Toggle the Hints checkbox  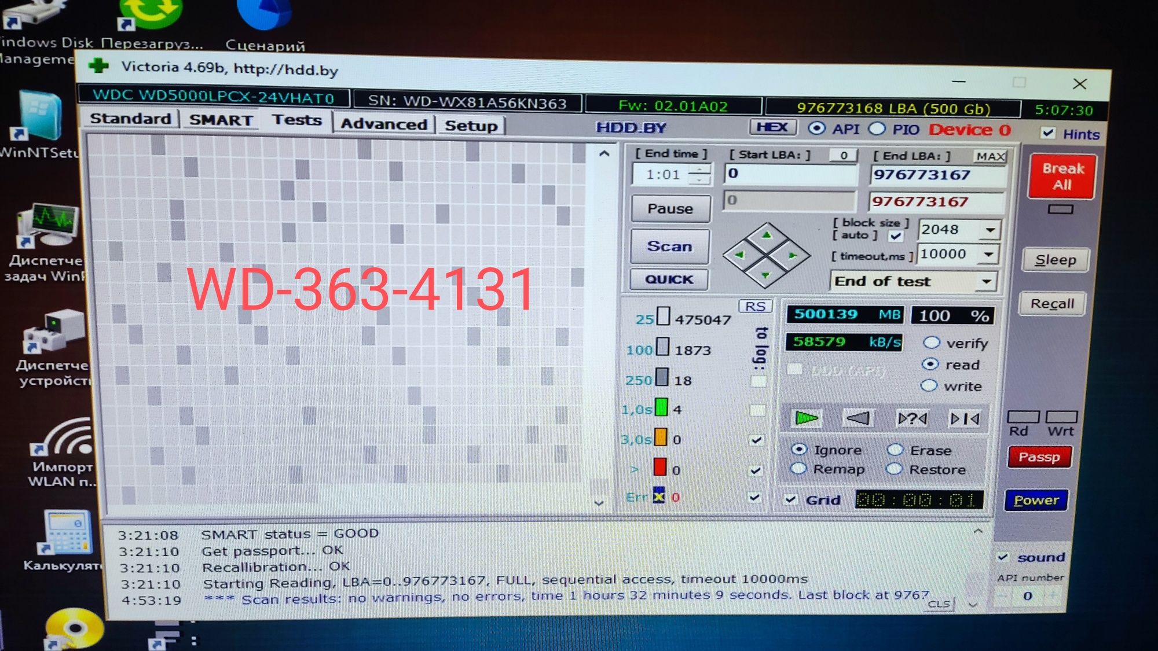click(x=1048, y=133)
